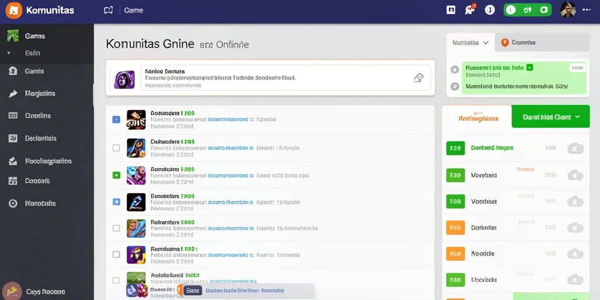Click the Declentials sidebar icon
Screen dimensions: 600x300
click(13, 138)
